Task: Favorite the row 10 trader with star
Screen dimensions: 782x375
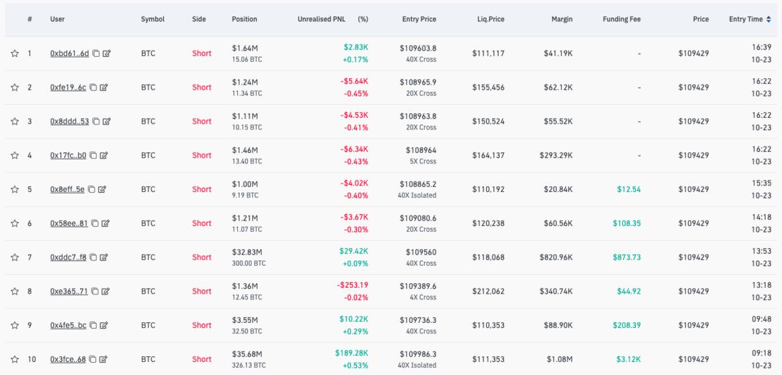Action: click(x=14, y=359)
